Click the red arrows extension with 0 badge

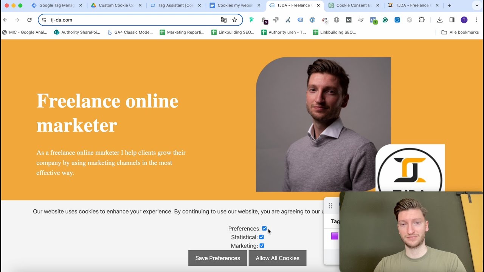coord(324,20)
